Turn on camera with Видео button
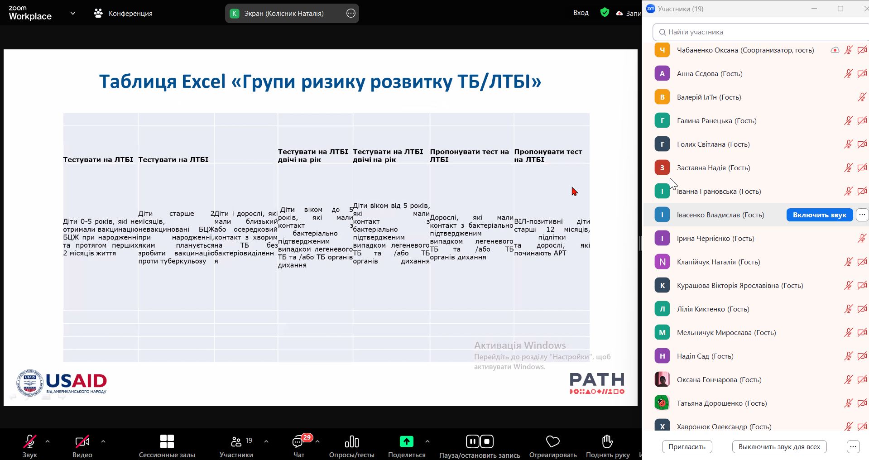 tap(82, 441)
